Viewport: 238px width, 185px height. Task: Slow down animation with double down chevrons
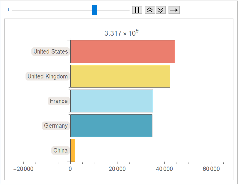click(x=160, y=10)
